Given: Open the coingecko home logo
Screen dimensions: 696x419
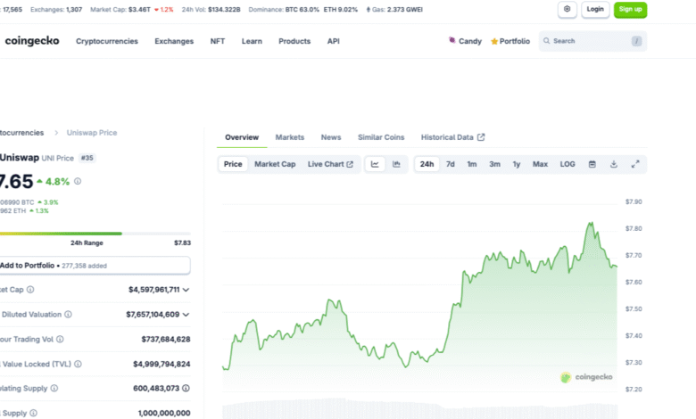Looking at the screenshot, I should click(32, 41).
